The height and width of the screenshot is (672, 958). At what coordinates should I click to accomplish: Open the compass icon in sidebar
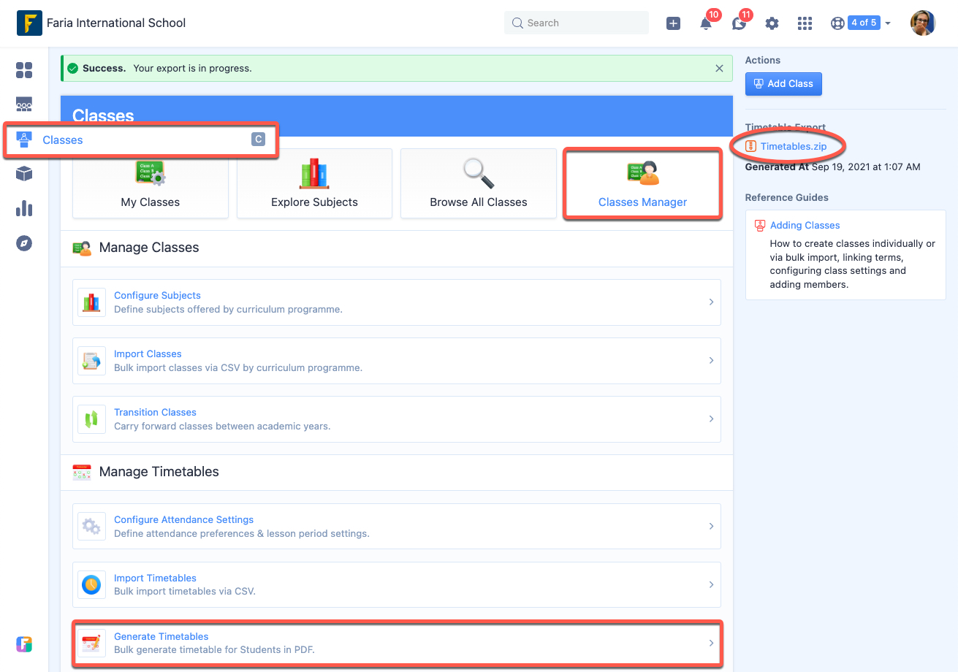[24, 243]
